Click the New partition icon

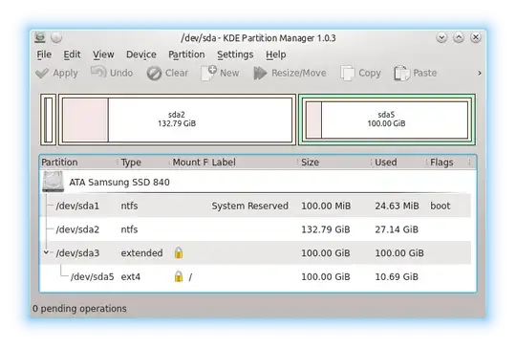pyautogui.click(x=209, y=73)
